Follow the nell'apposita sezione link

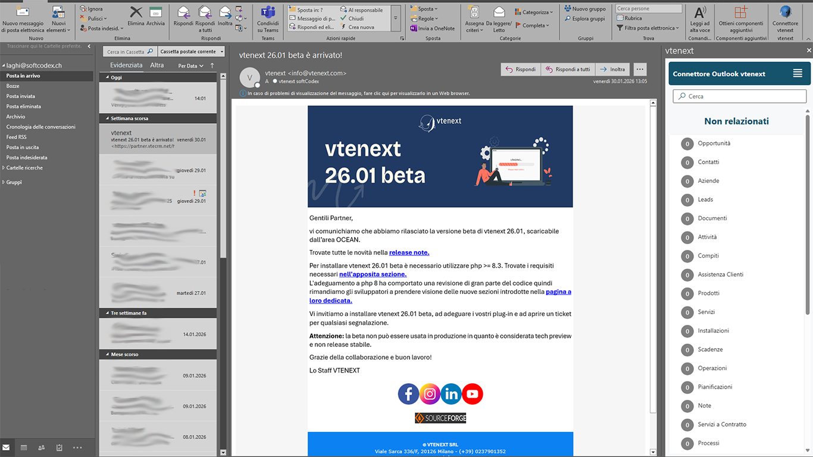point(373,274)
